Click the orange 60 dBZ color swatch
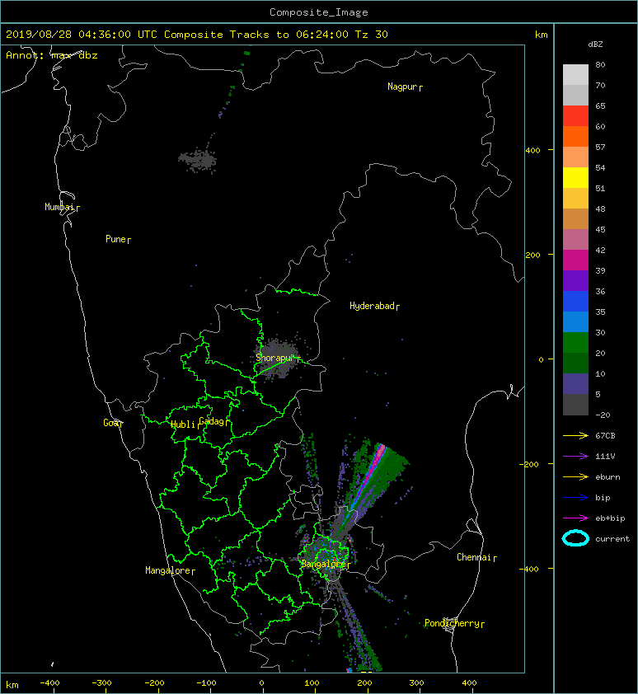 coord(575,136)
